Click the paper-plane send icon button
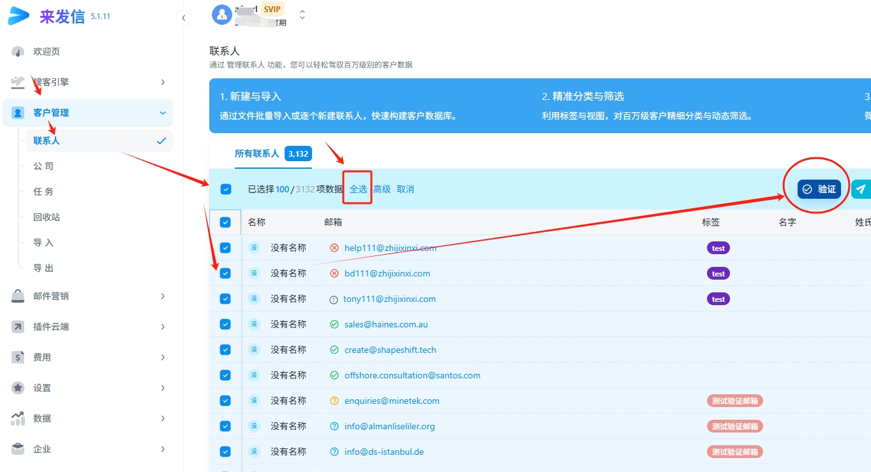Viewport: 871px width, 472px height. (x=861, y=189)
